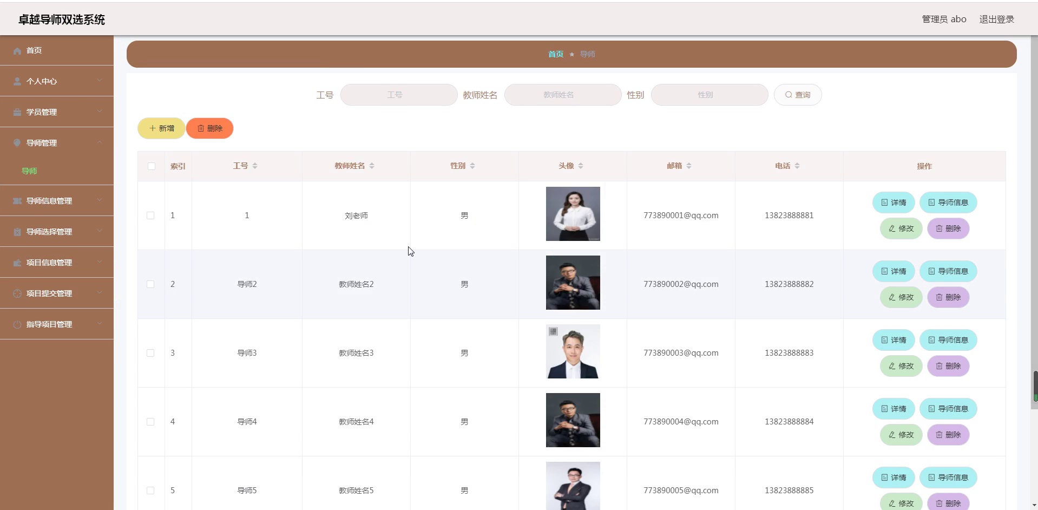Collapse the 导师管理 menu chevron

click(100, 142)
